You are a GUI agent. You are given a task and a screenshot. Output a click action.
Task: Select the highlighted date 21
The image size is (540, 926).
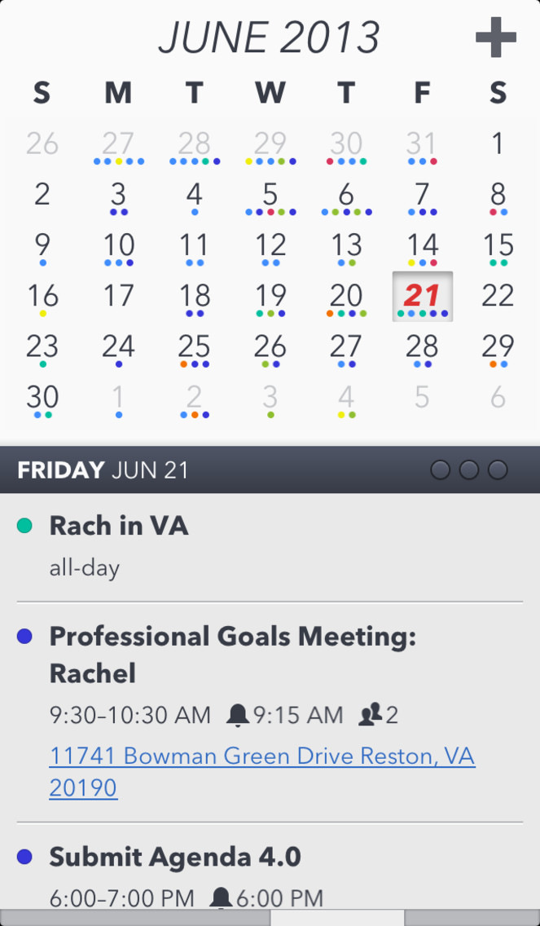tap(423, 297)
